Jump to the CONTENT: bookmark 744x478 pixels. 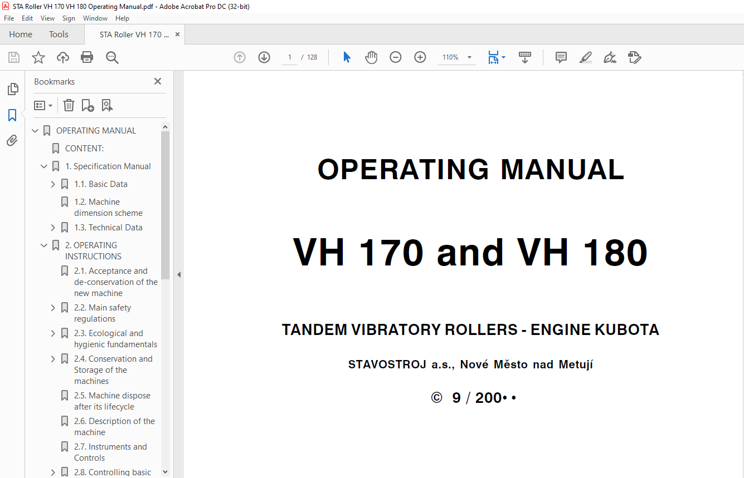(85, 149)
